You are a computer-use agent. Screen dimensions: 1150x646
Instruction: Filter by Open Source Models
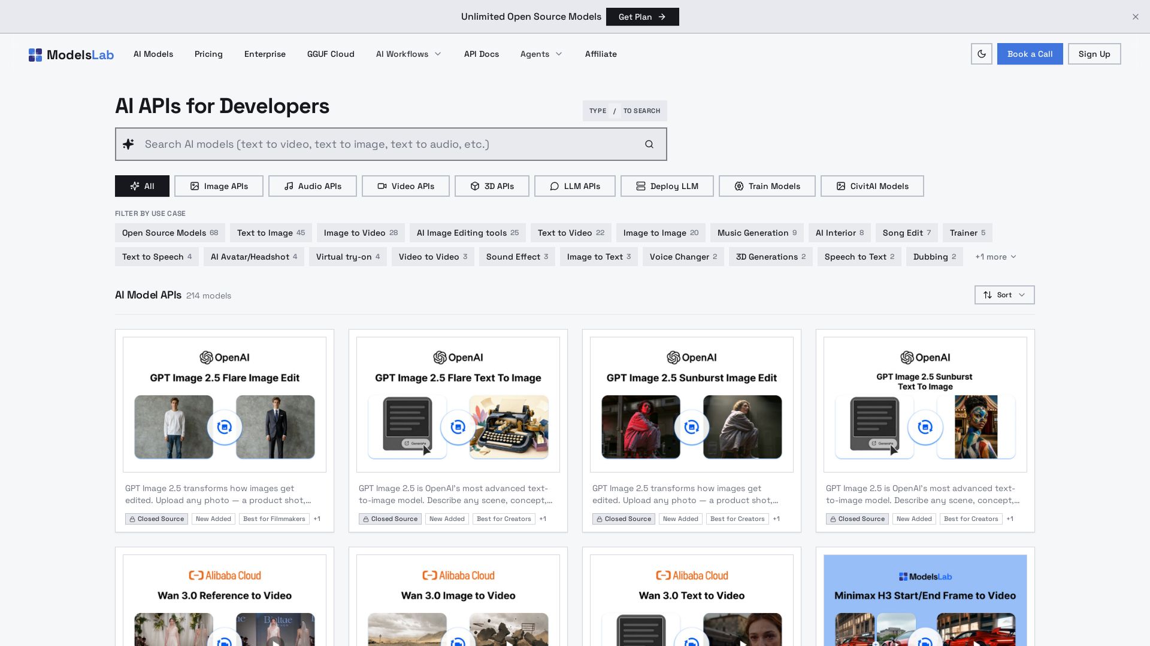pyautogui.click(x=170, y=233)
